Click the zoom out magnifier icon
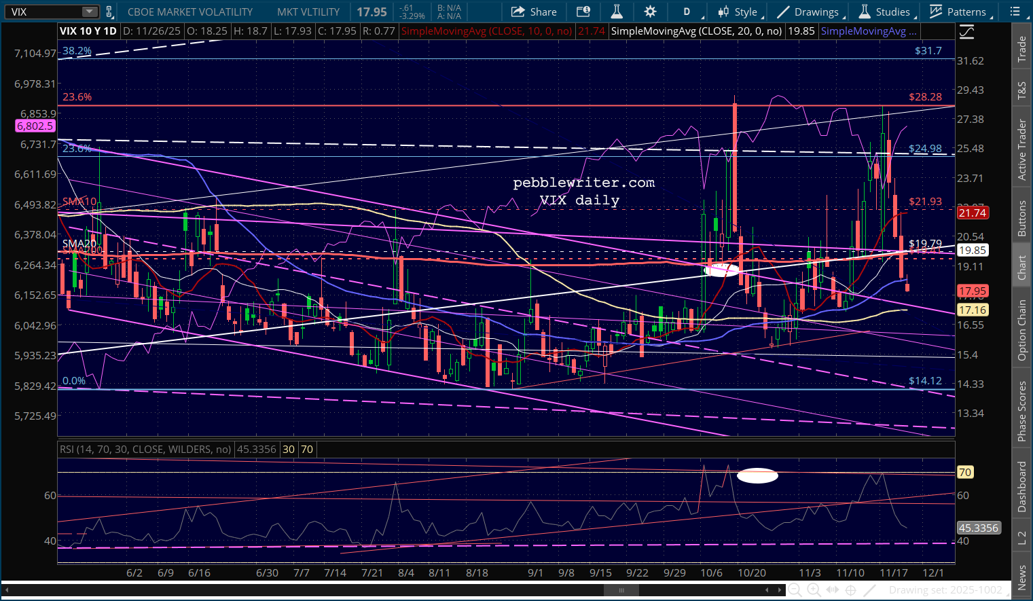1033x601 pixels. point(794,590)
